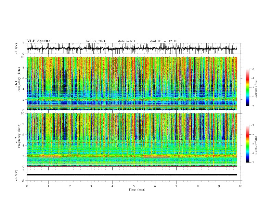Click the "start UT = 12:10:1" text
The height and width of the screenshot is (209, 271).
click(x=165, y=41)
